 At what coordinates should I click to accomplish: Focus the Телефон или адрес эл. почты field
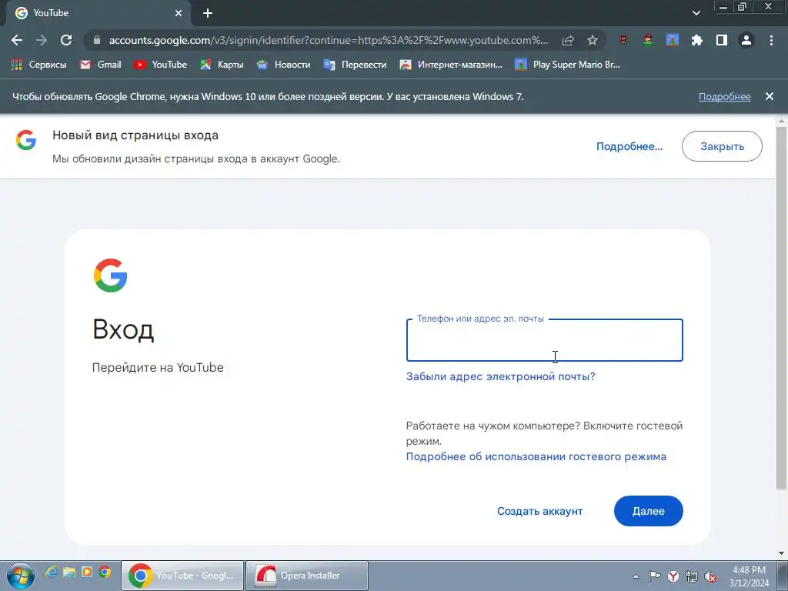pyautogui.click(x=544, y=339)
